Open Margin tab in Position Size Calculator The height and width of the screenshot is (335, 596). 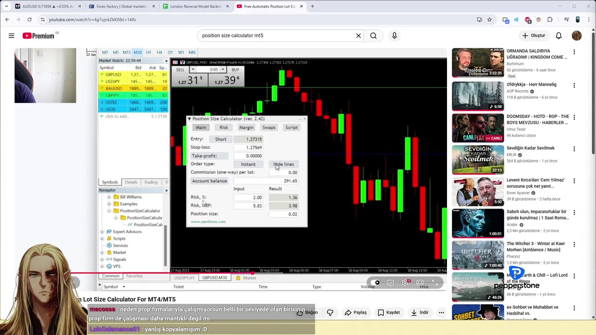(246, 127)
